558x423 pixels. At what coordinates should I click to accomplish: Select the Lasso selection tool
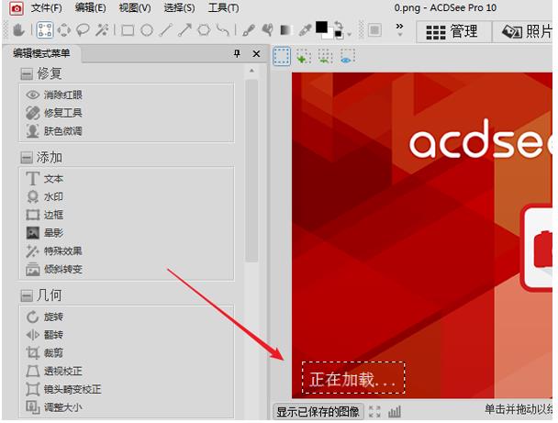tap(83, 30)
